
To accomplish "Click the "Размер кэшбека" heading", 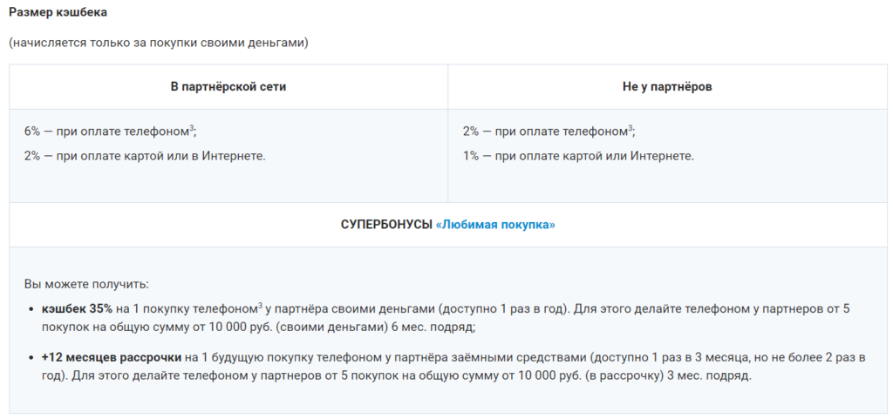I will 65,14.
